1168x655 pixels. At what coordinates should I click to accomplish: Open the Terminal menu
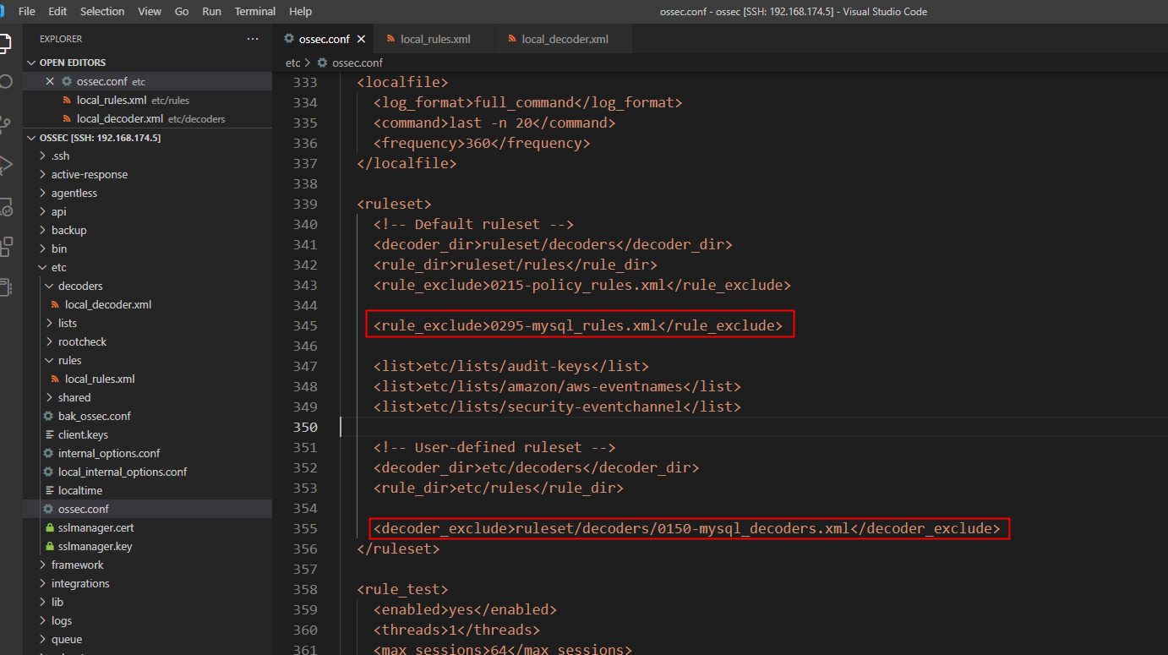coord(255,11)
